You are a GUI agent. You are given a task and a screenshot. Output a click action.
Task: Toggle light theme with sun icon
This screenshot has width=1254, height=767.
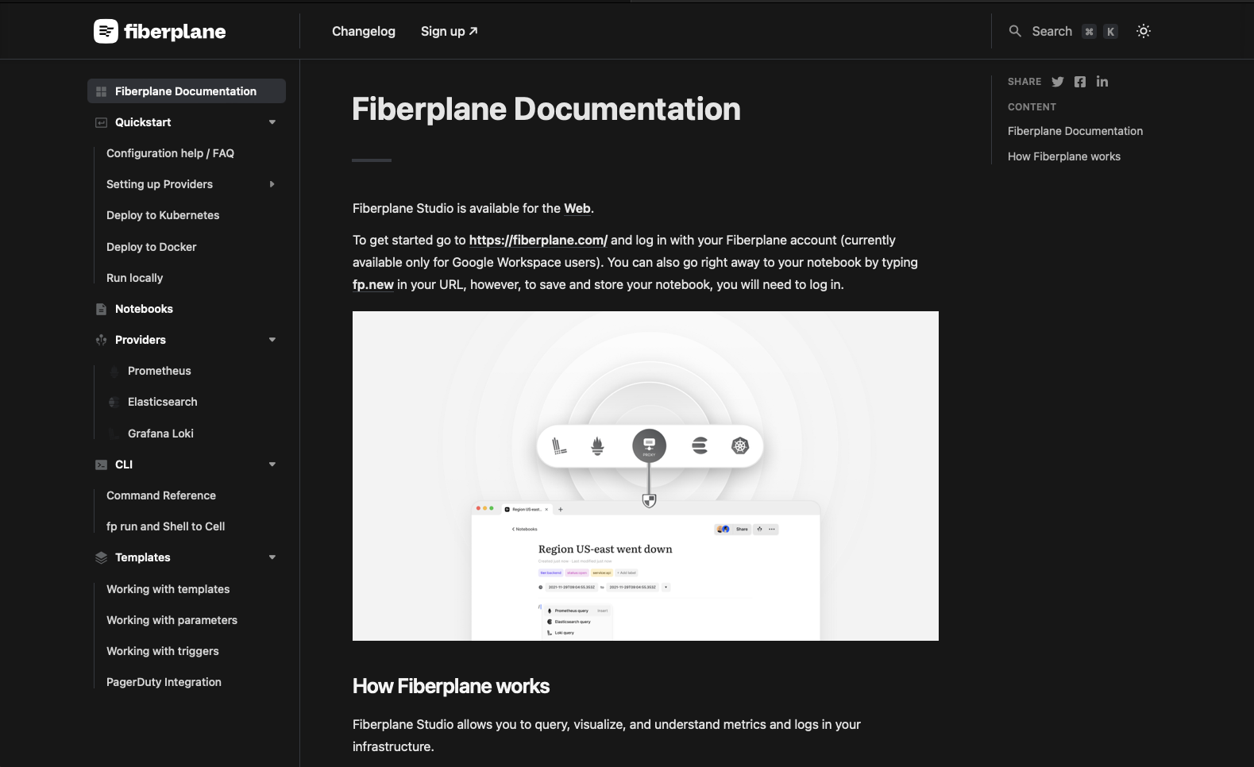click(x=1144, y=31)
